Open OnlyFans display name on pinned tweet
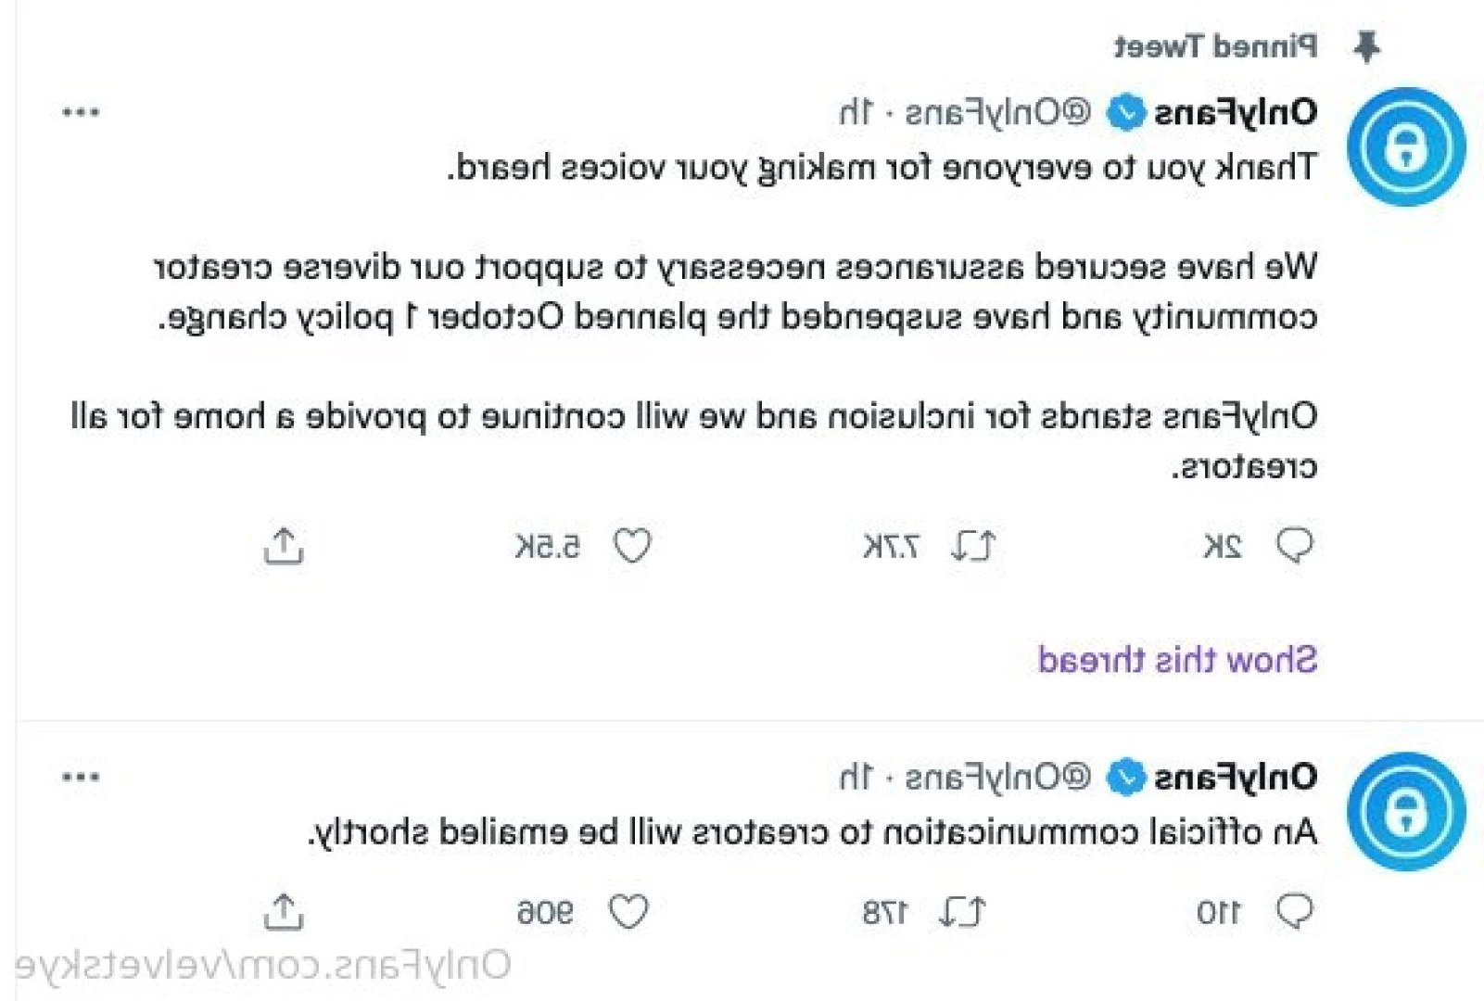This screenshot has width=1484, height=1001. coord(1236,113)
